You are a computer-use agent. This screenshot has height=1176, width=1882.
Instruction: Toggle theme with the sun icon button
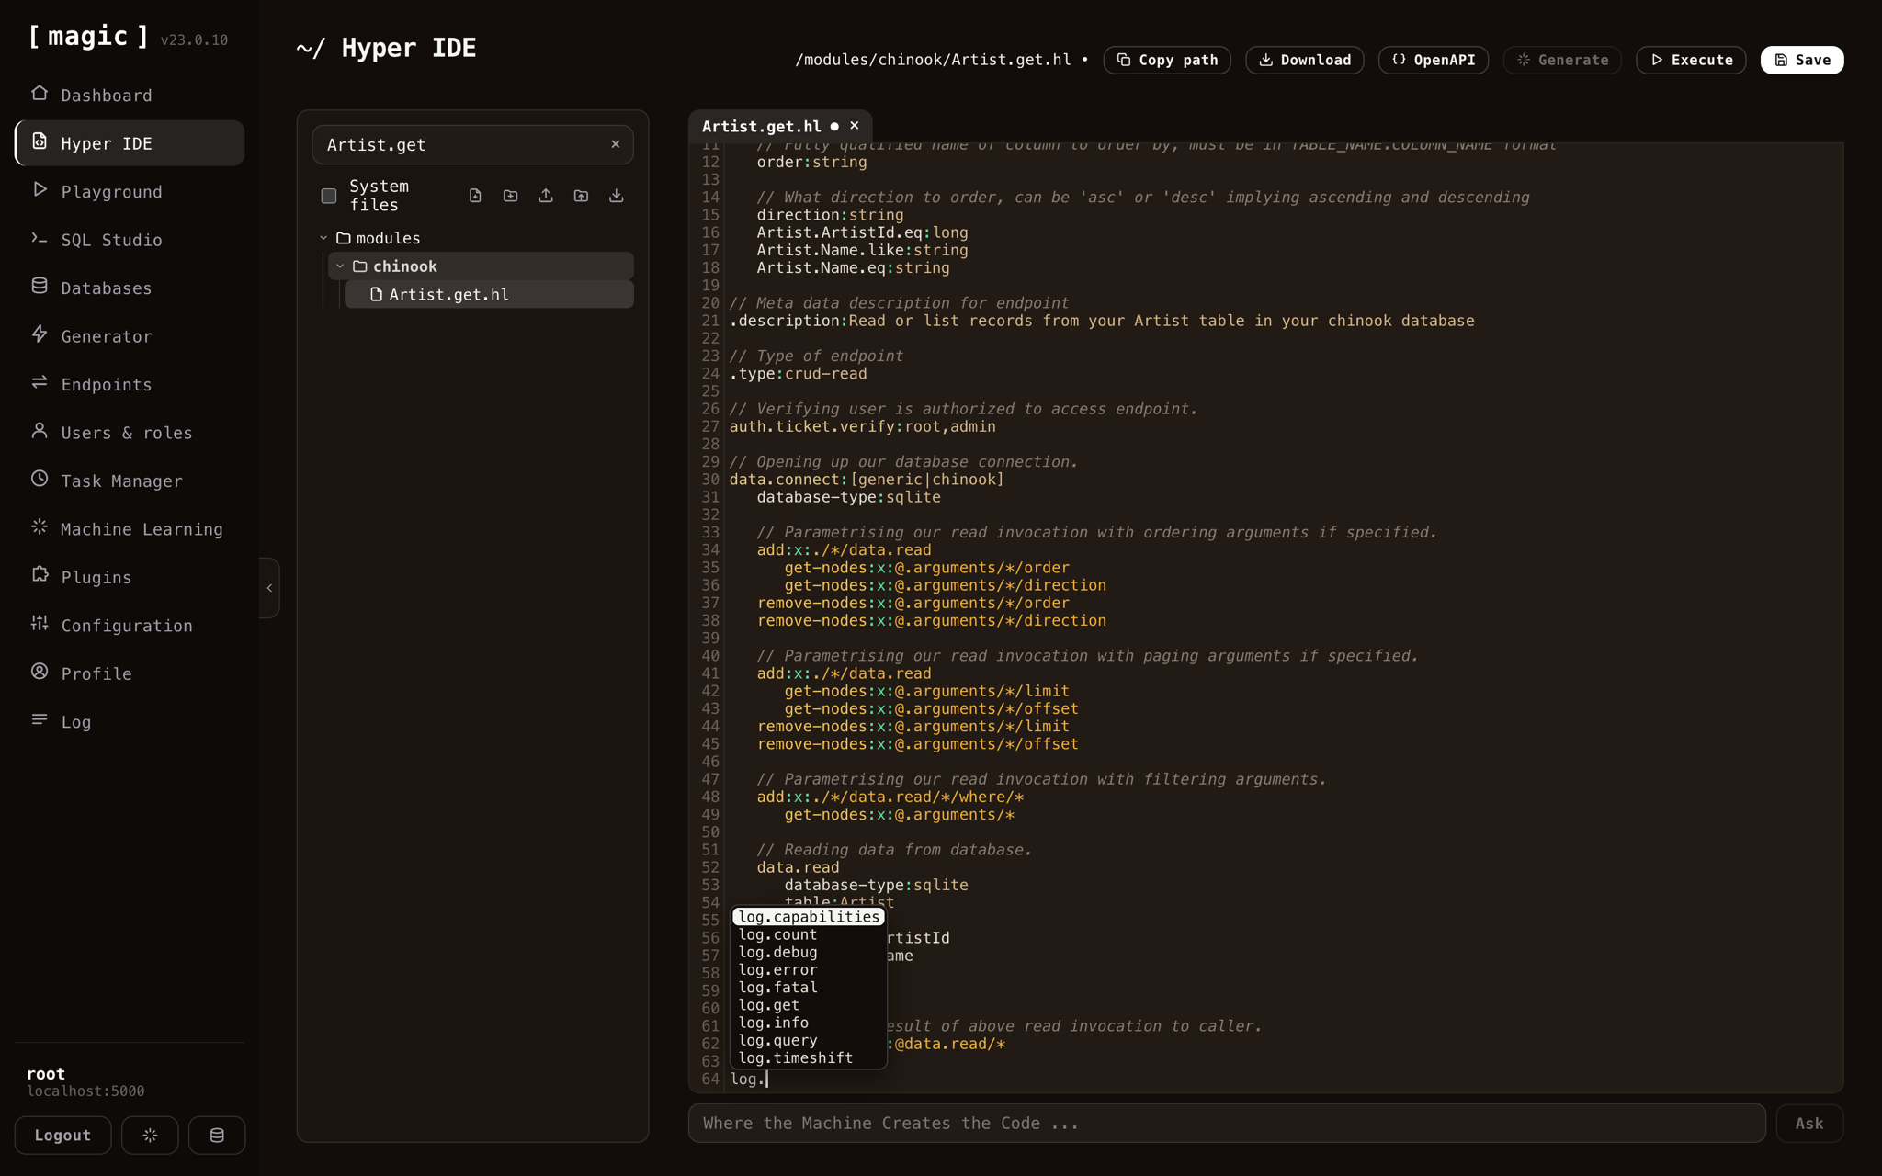[150, 1136]
